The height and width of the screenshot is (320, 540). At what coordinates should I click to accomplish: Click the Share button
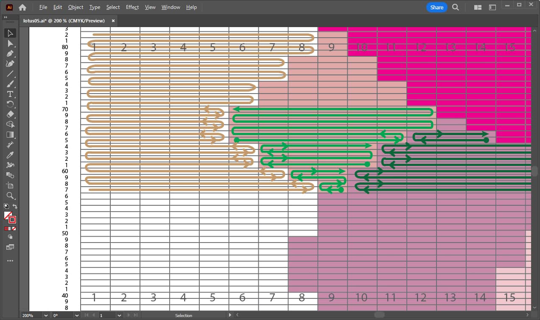pyautogui.click(x=436, y=7)
